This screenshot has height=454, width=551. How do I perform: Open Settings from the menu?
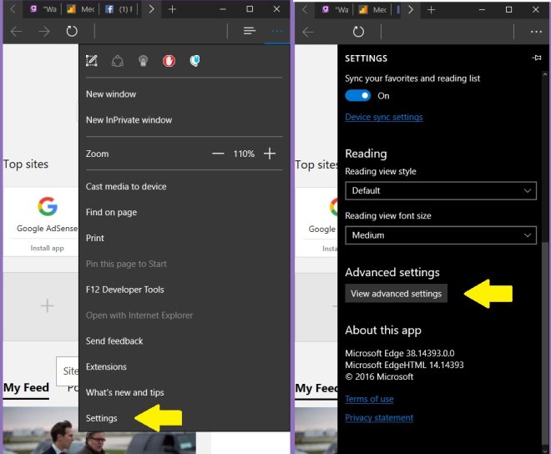click(x=101, y=418)
